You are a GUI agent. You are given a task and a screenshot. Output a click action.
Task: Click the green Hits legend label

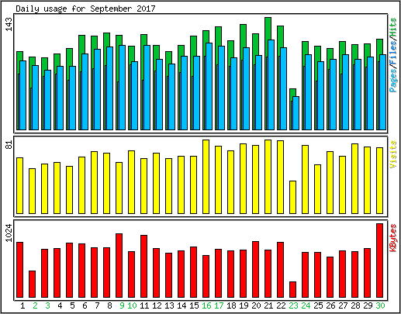tap(393, 27)
